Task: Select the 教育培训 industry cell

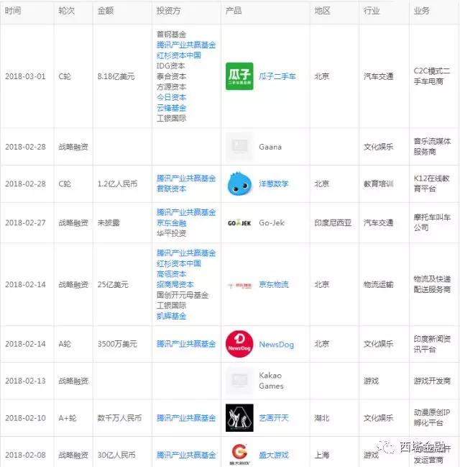Action: (x=378, y=183)
